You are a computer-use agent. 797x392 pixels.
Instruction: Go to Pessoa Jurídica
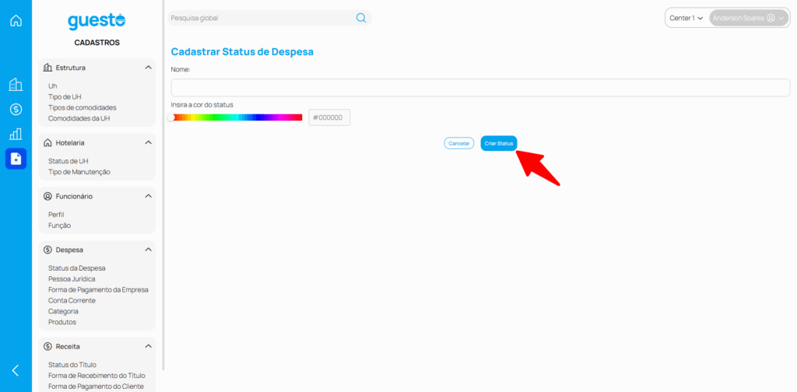72,278
